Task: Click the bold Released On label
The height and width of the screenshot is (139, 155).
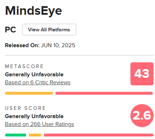Action: coord(22,45)
